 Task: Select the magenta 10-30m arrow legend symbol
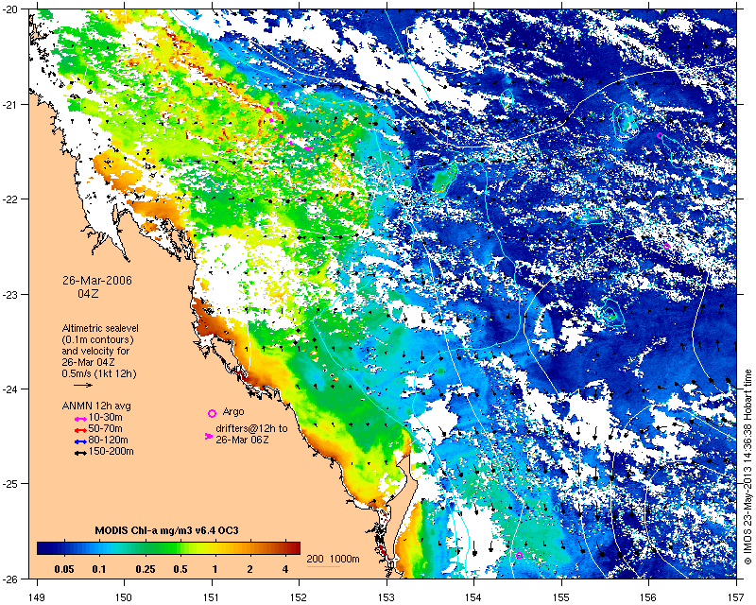(80, 420)
